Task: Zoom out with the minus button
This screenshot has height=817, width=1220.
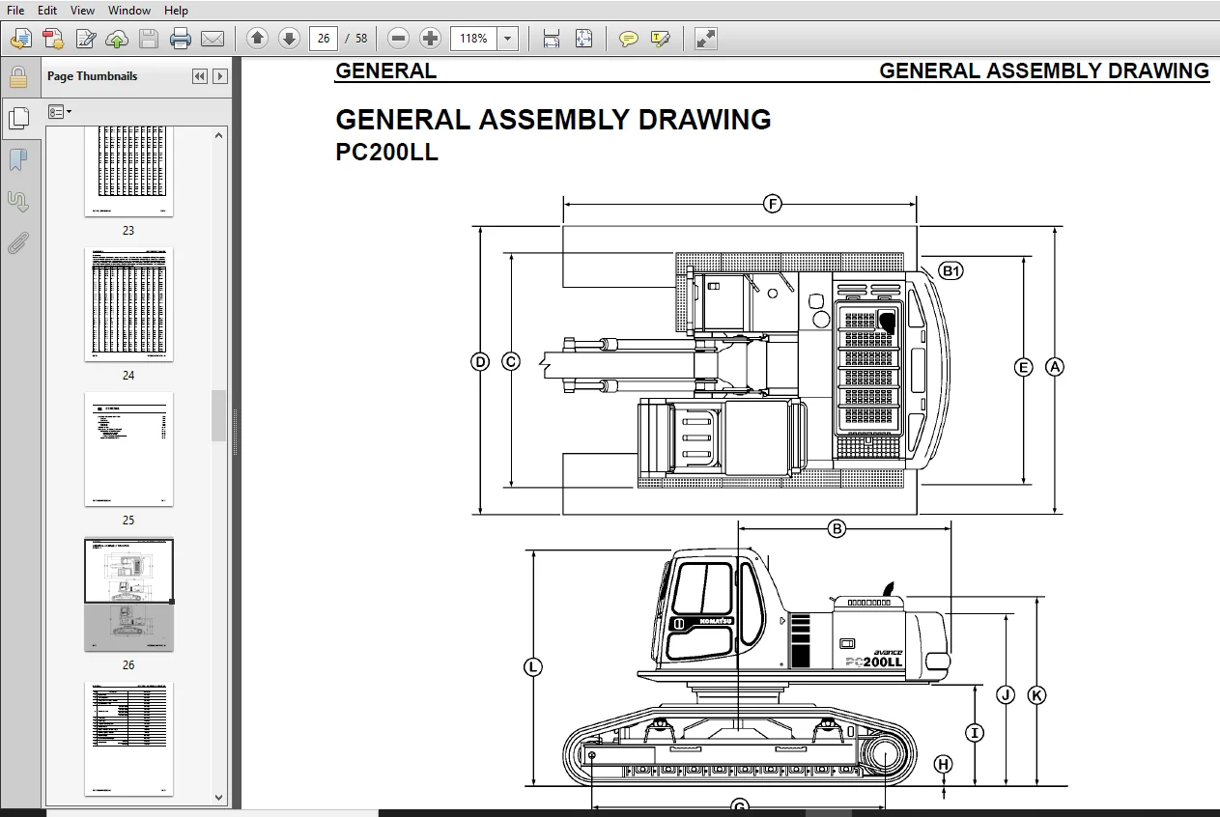Action: (398, 39)
